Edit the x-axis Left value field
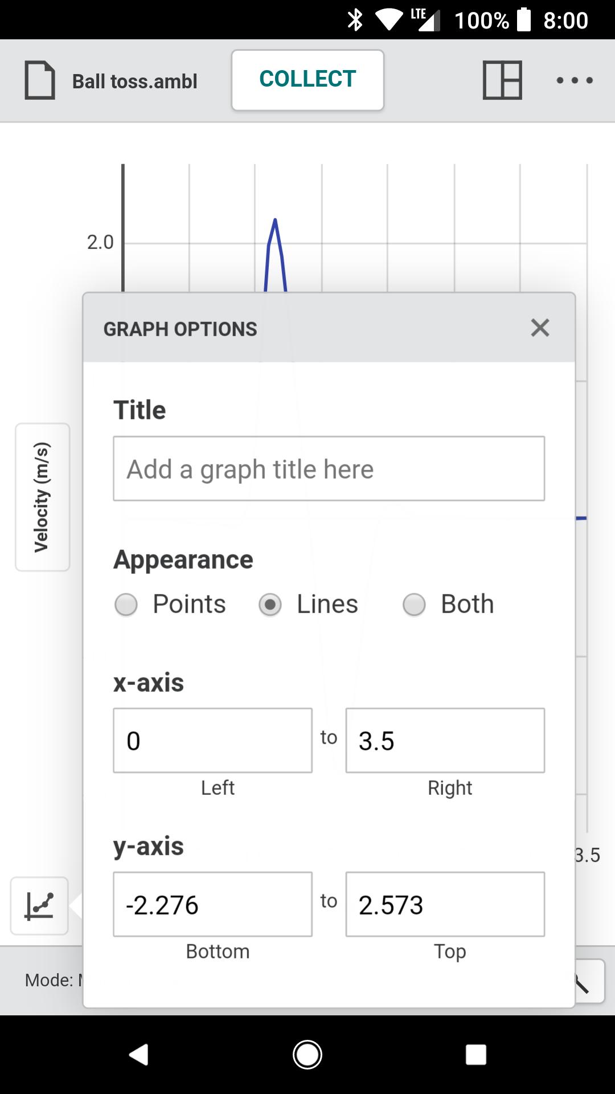Screen dimensions: 615x1094 click(x=212, y=740)
